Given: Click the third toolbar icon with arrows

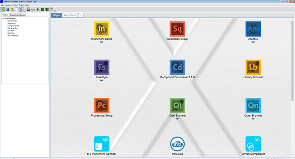Looking at the screenshot, I should [x=12, y=10].
